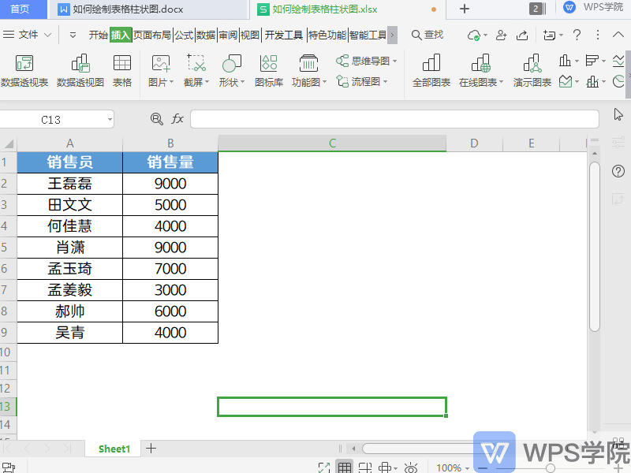This screenshot has width=631, height=473.
Task: Open the name box dropdown arrow
Action: [110, 120]
